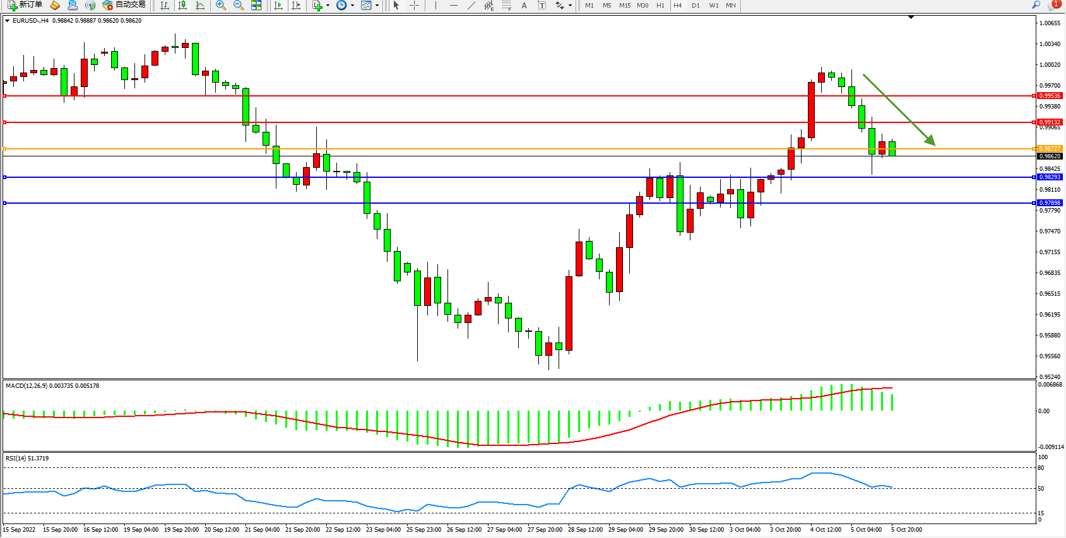
Task: Select the Fibonacci retracement tool
Action: pos(506,5)
